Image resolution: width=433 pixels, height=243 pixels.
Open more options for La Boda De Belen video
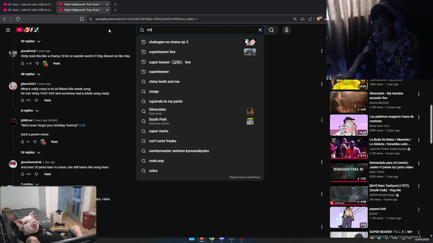[x=419, y=140]
